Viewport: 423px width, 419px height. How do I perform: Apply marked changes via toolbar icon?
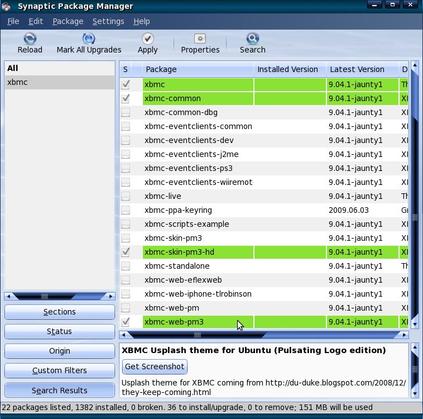tap(147, 39)
